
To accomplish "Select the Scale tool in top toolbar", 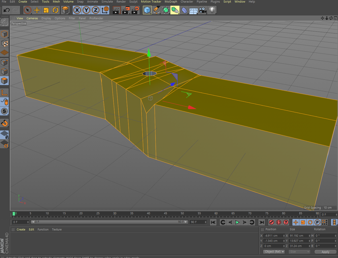I will (46, 10).
